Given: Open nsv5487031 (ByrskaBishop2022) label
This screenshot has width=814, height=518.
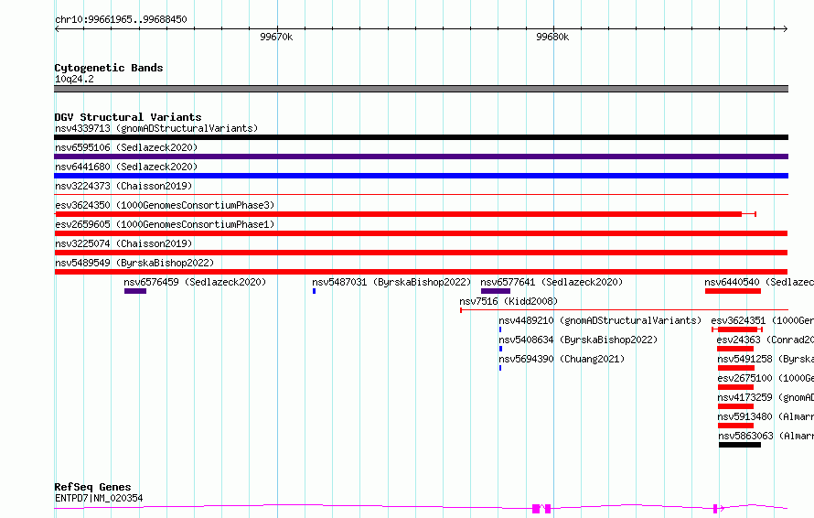Looking at the screenshot, I should [391, 282].
